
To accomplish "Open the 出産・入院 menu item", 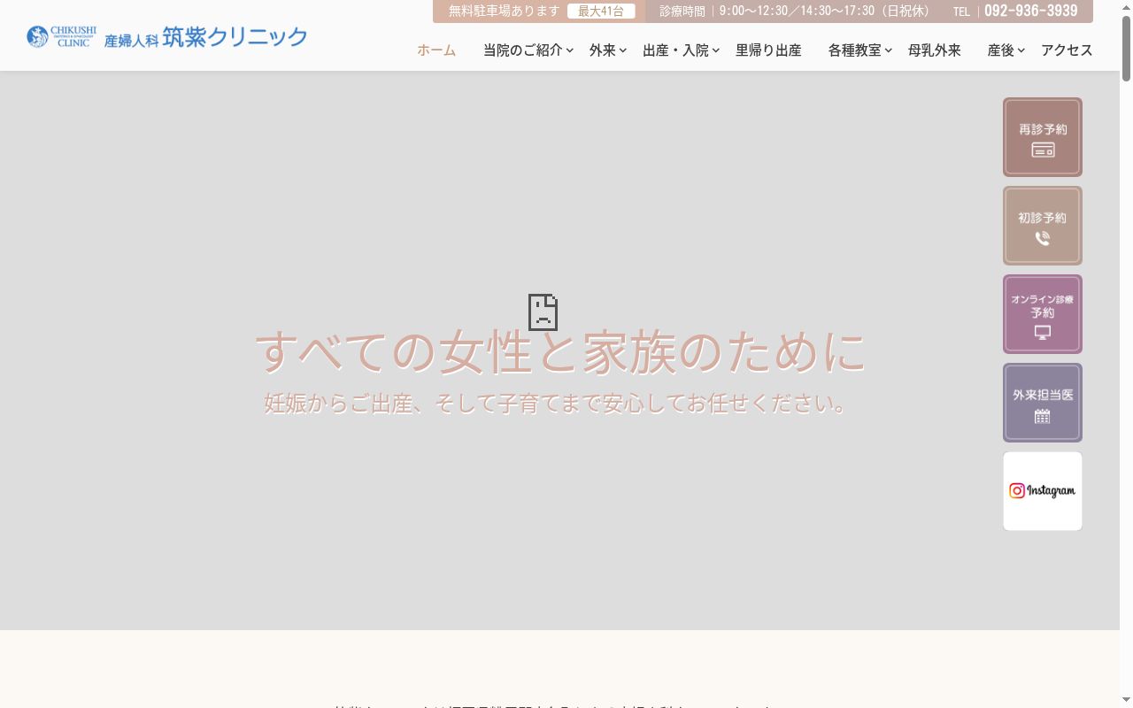I will point(675,50).
